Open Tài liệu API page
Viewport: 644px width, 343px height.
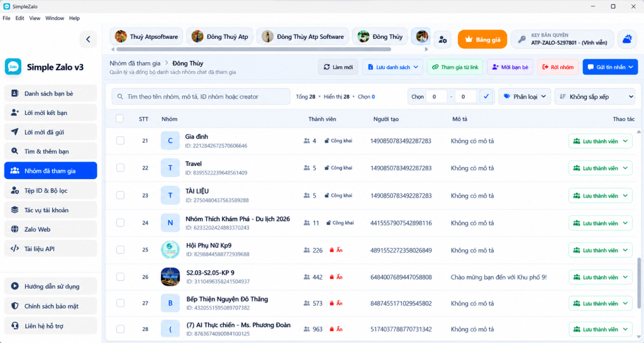pyautogui.click(x=50, y=249)
